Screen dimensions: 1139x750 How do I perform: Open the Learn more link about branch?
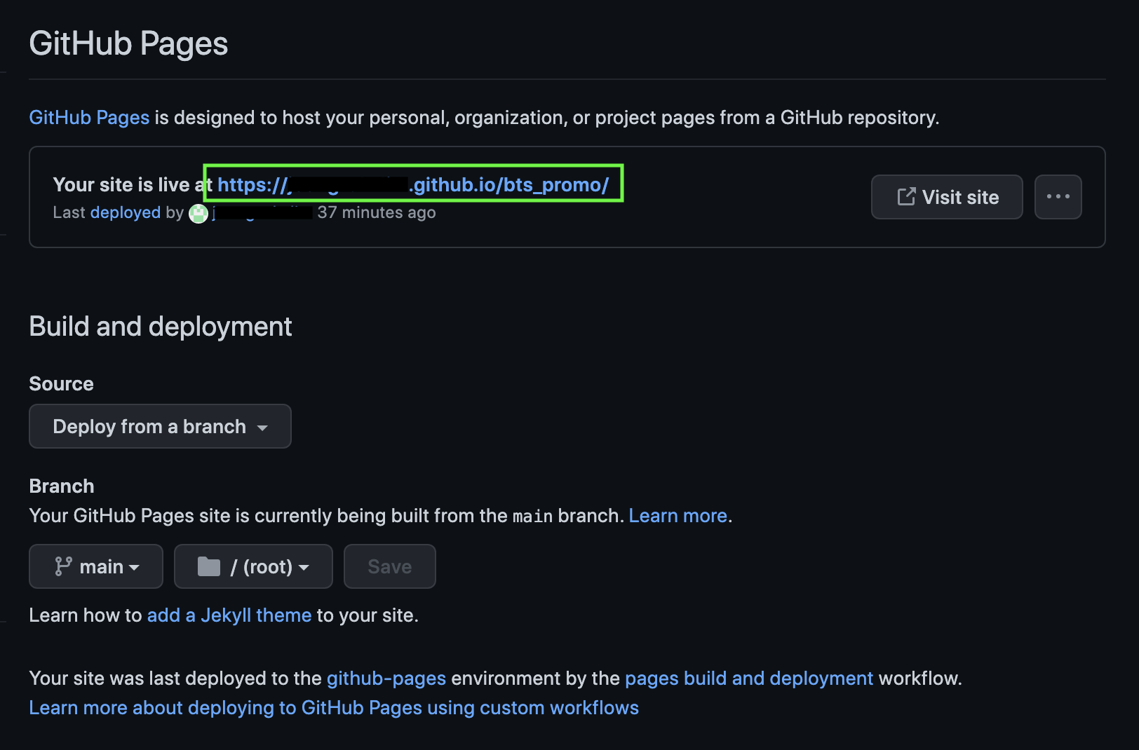pyautogui.click(x=678, y=516)
